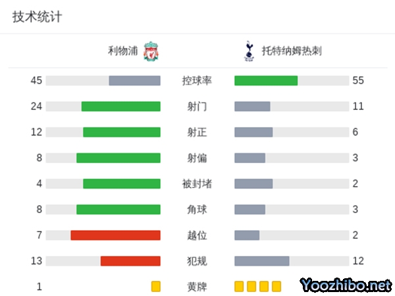Click Tottenham's first yellow card icon
This screenshot has height=296, width=395.
pyautogui.click(x=239, y=286)
